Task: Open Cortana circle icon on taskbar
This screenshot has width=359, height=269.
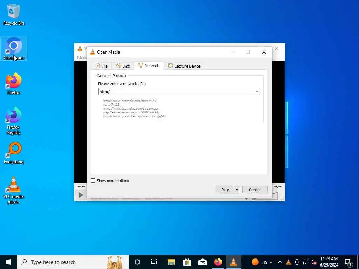Action: click(137, 262)
